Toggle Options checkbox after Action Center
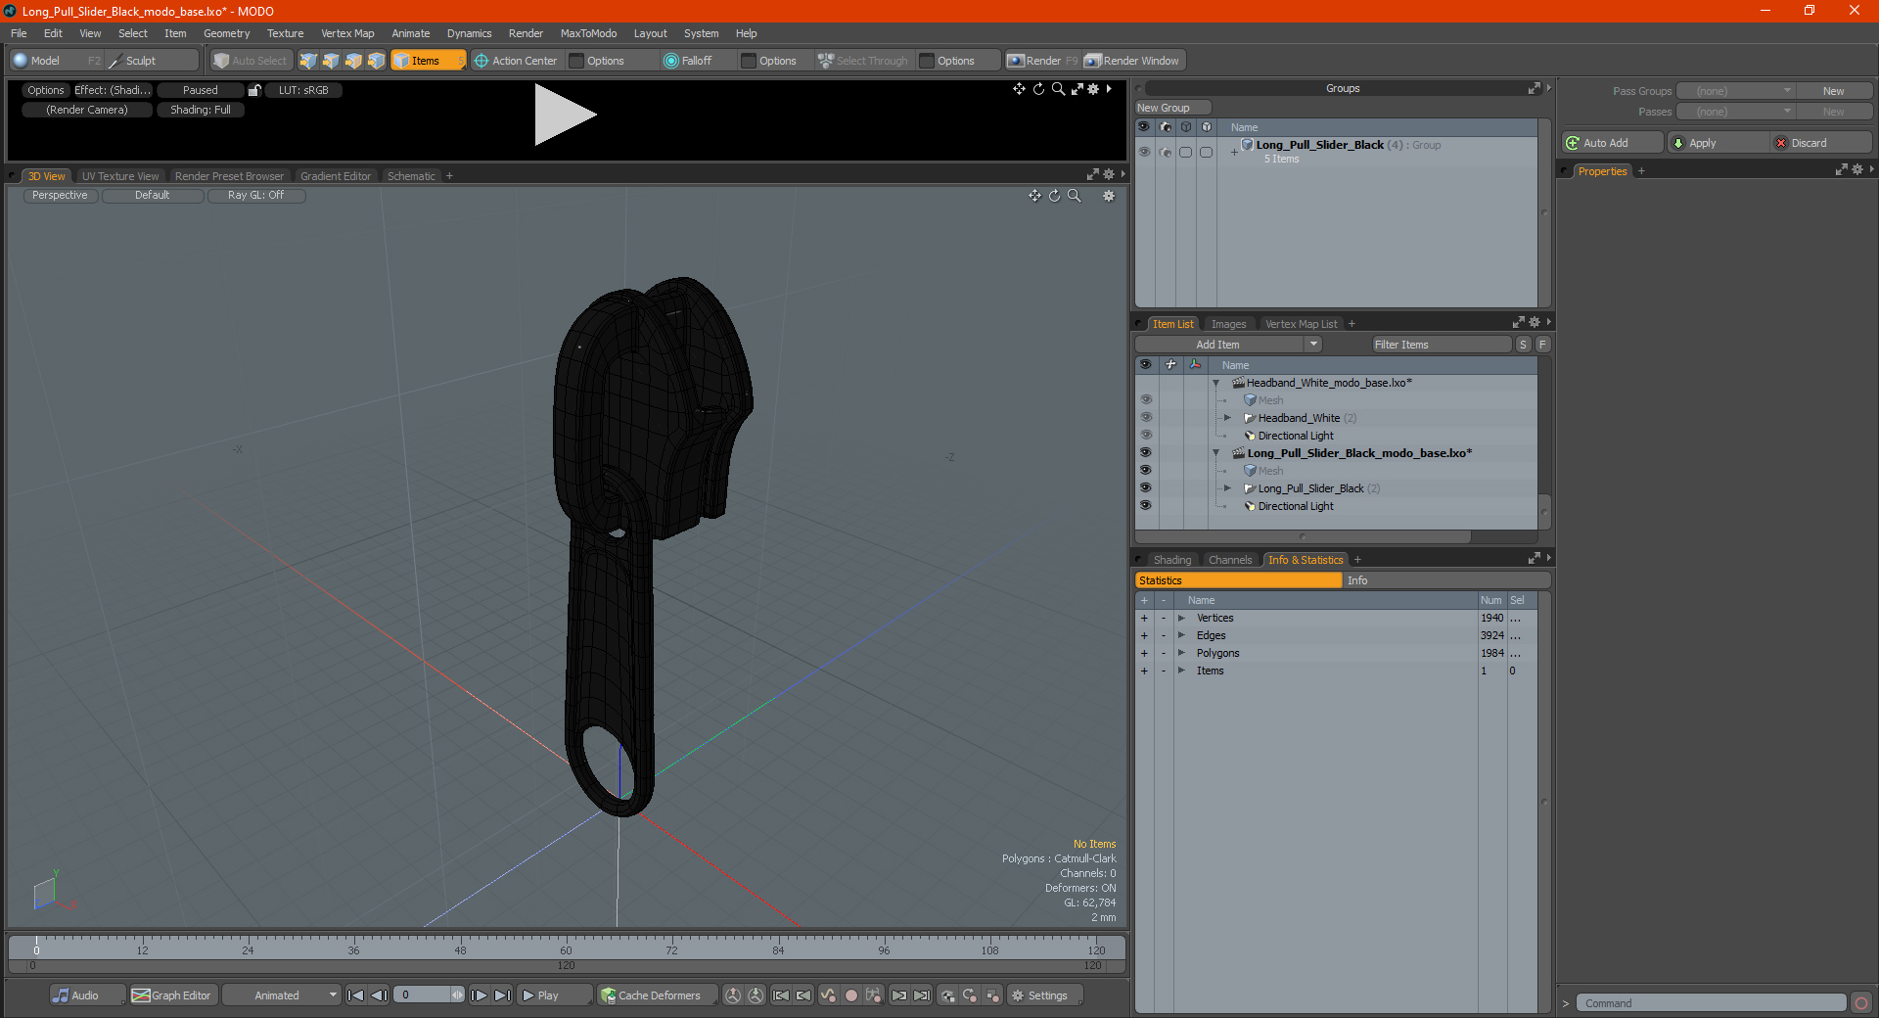The width and height of the screenshot is (1879, 1018). click(577, 61)
